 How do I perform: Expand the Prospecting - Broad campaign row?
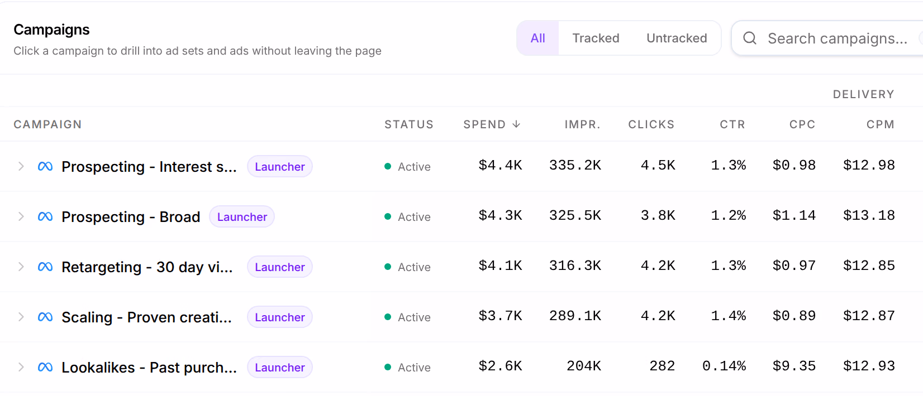tap(21, 216)
